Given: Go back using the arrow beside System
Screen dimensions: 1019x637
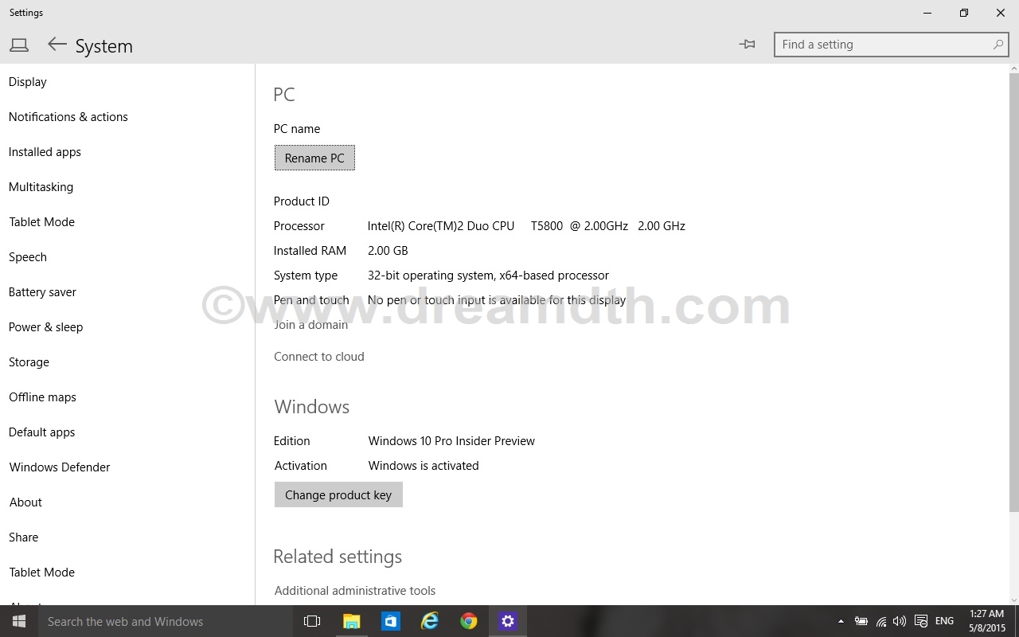Looking at the screenshot, I should pos(57,45).
